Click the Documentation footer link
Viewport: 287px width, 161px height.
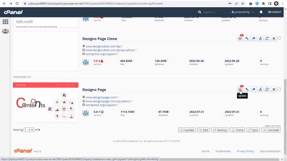(x=270, y=151)
